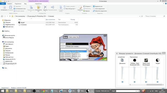Click the About button in keygen

(x=65, y=37)
